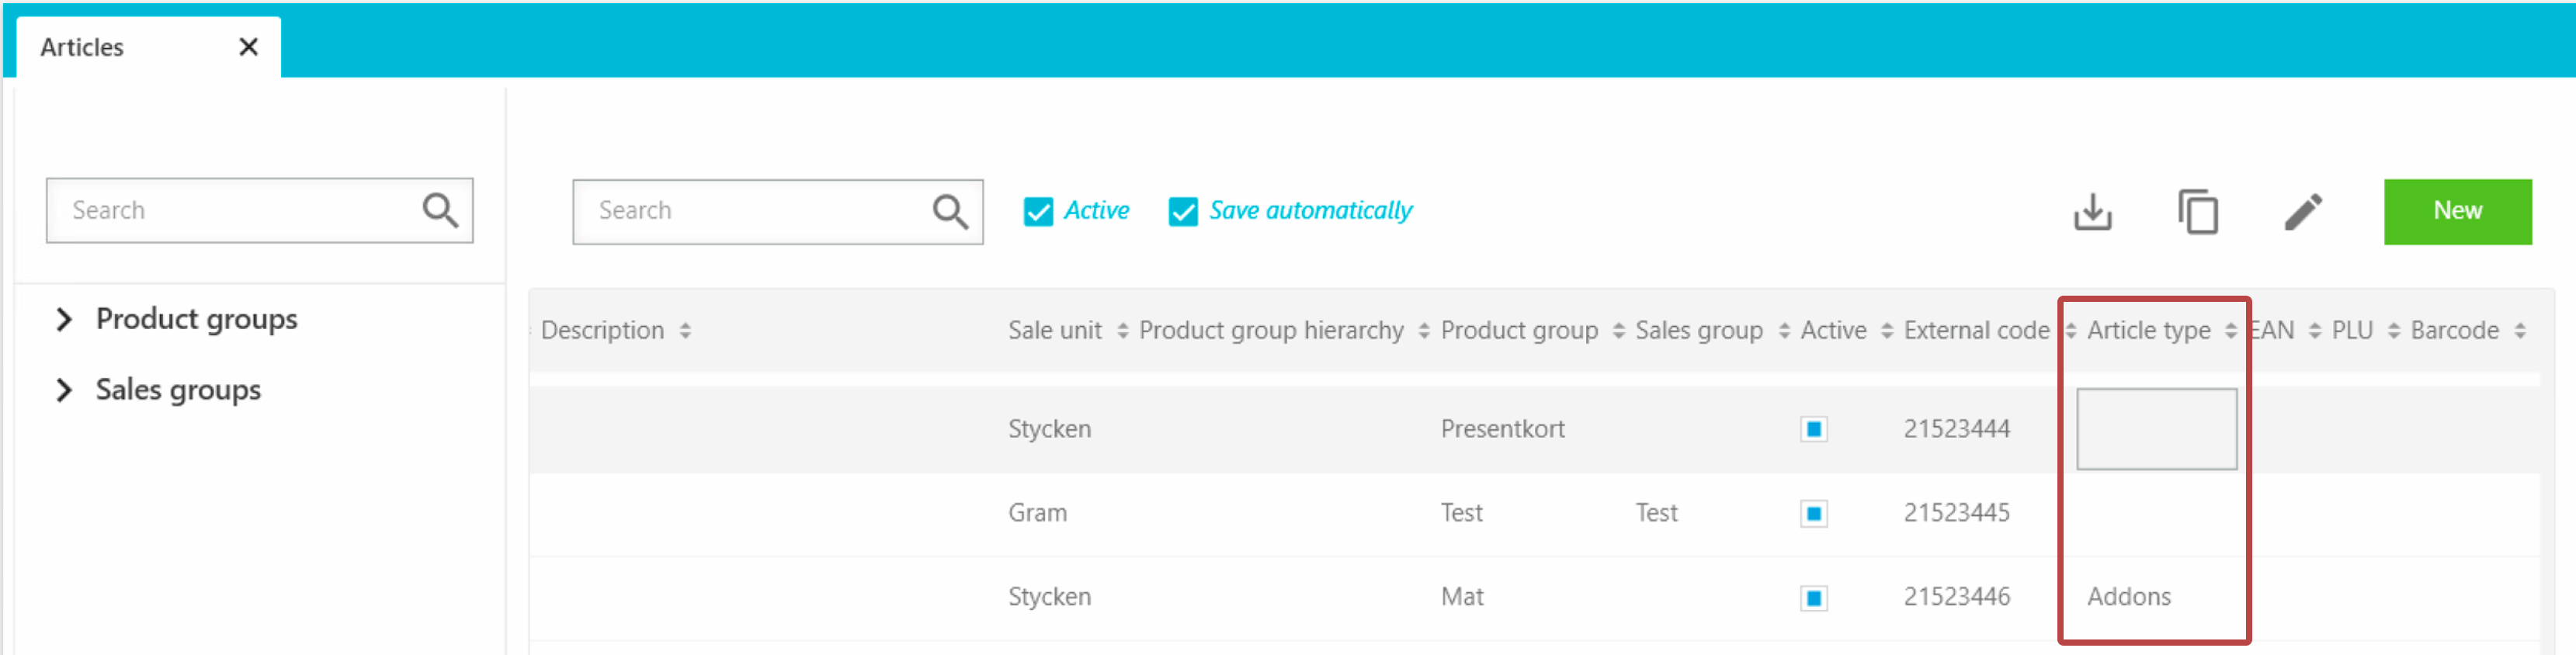The width and height of the screenshot is (2576, 655).
Task: Expand the Sales groups tree
Action: point(64,390)
